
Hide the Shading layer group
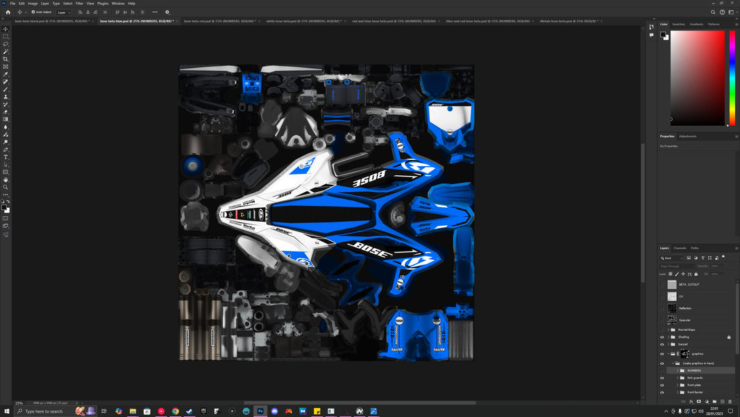click(662, 337)
